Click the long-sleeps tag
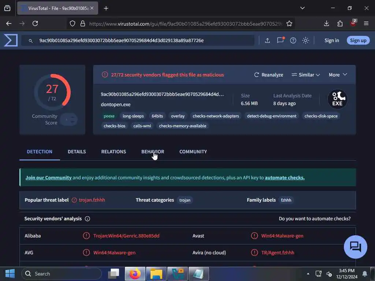Viewport: 375px width, 281px height. (x=133, y=116)
